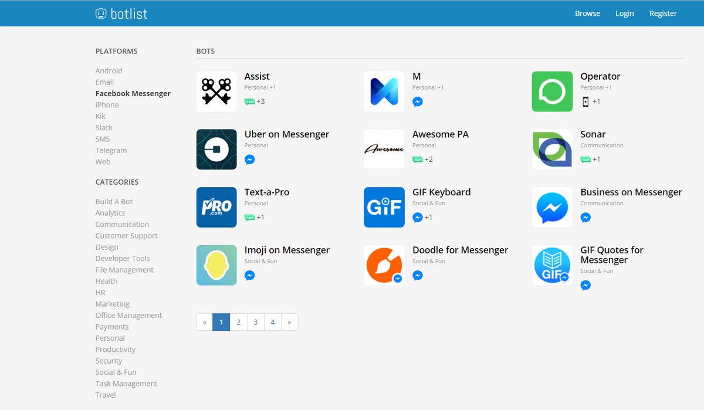This screenshot has height=410, width=704.
Task: Open the Login page
Action: coord(624,13)
